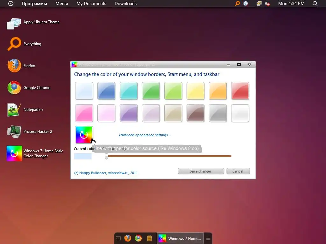Select the yellow color swatch
This screenshot has height=244, width=326.
[195, 91]
